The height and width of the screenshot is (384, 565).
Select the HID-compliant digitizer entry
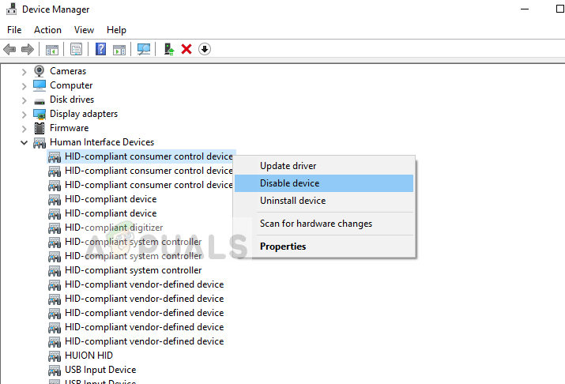click(114, 228)
